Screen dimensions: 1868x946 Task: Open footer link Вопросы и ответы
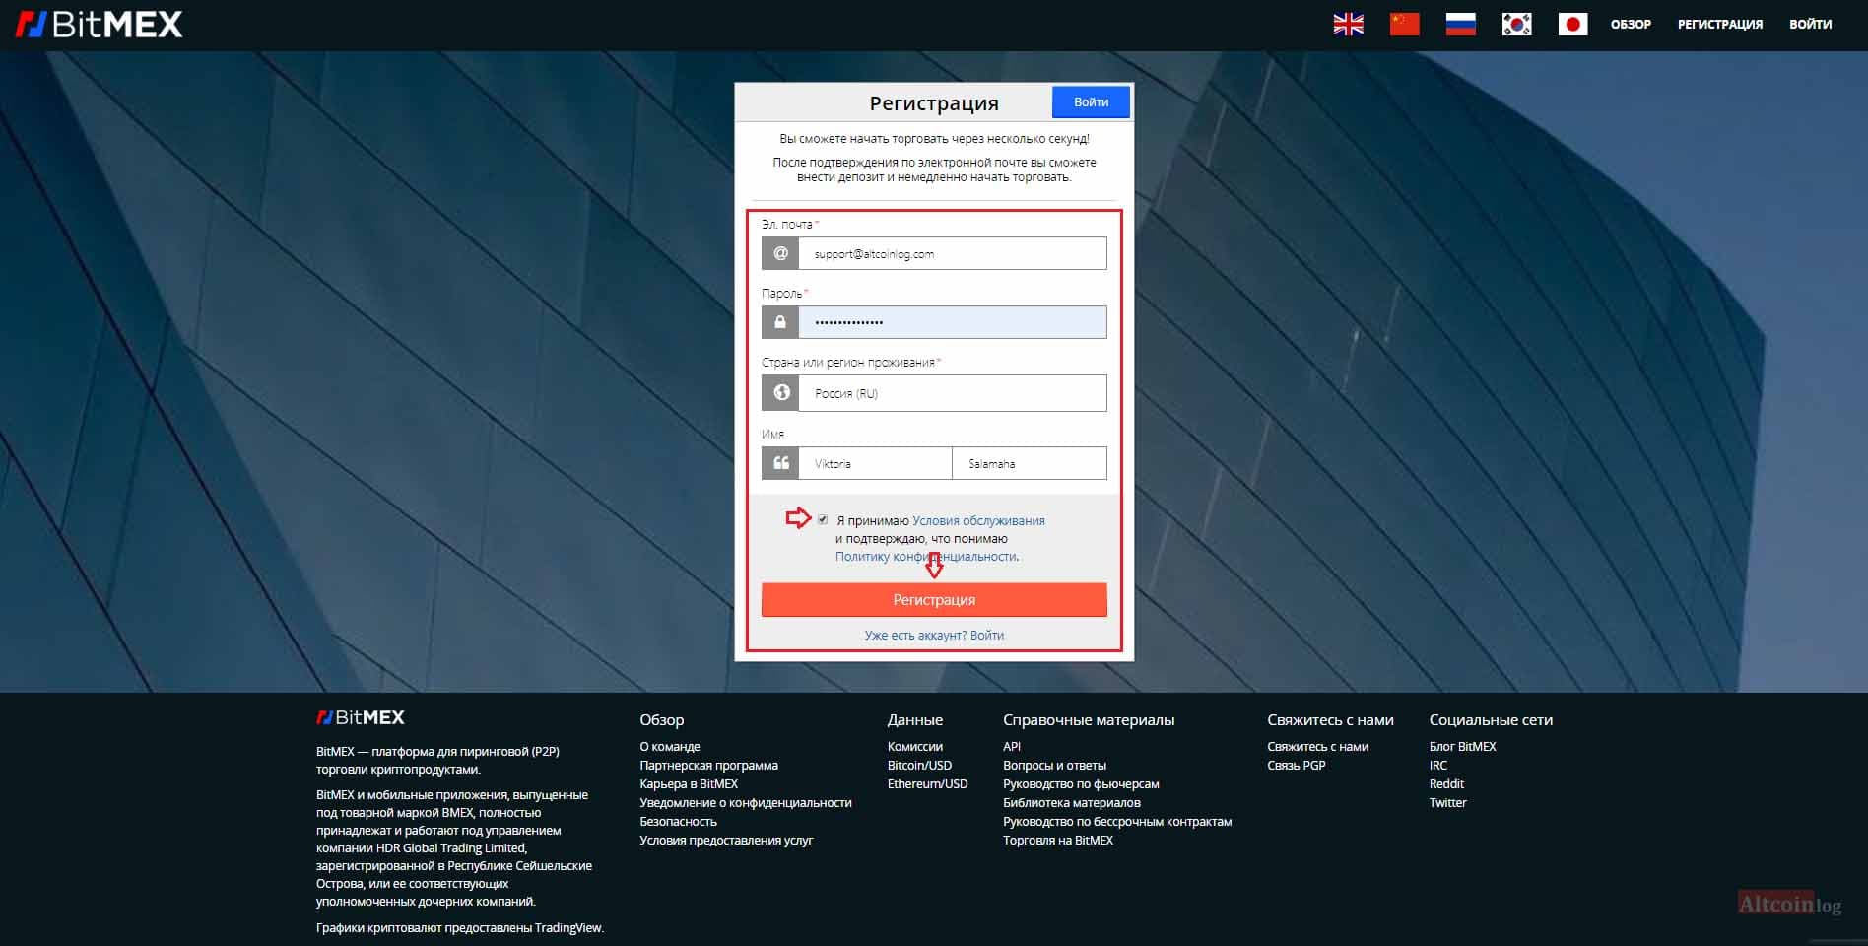click(x=1054, y=766)
